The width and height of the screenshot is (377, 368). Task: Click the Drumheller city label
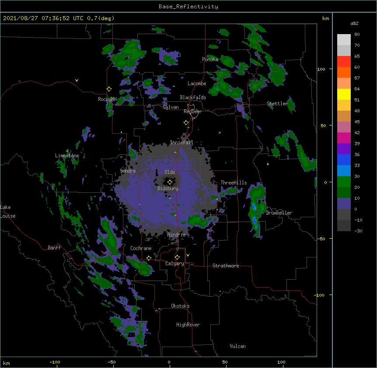click(279, 213)
